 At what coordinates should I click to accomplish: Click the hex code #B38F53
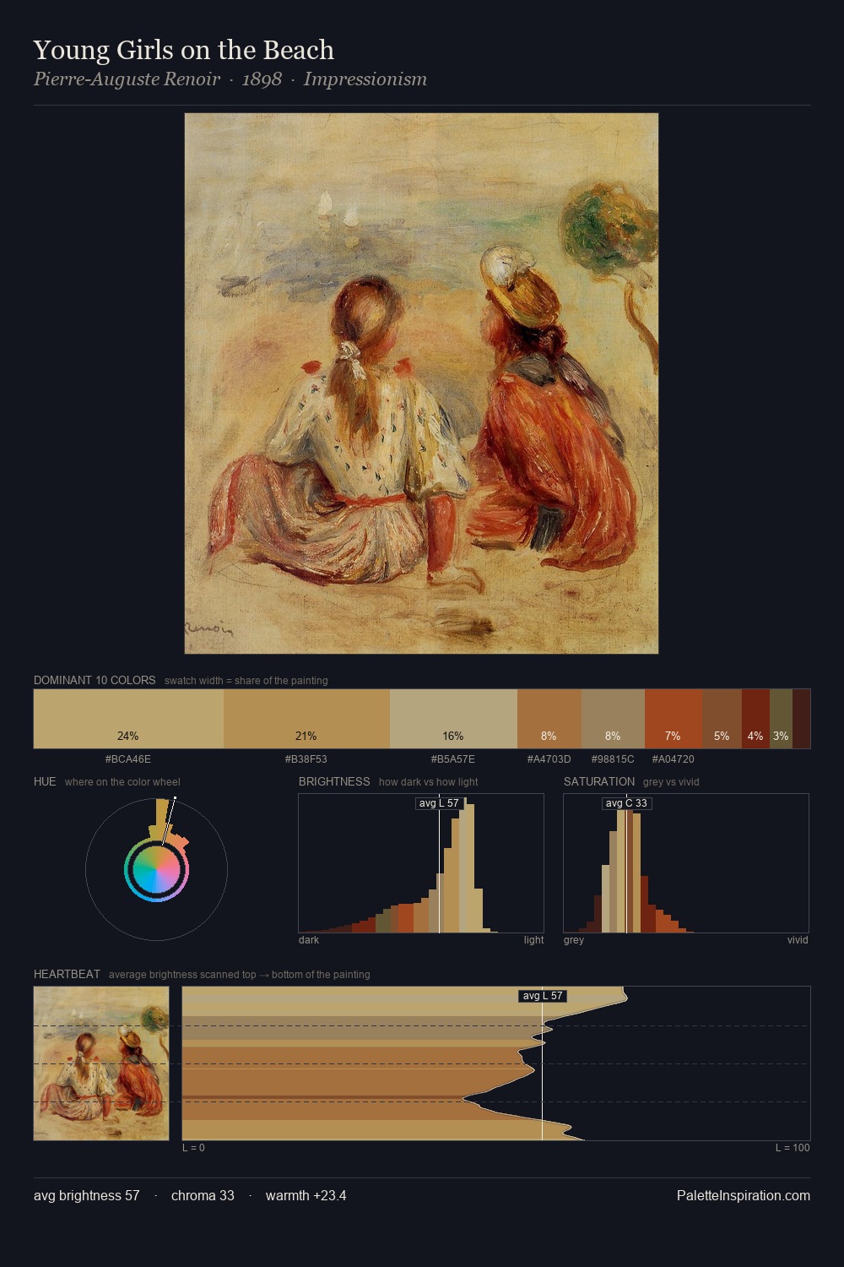pos(306,759)
